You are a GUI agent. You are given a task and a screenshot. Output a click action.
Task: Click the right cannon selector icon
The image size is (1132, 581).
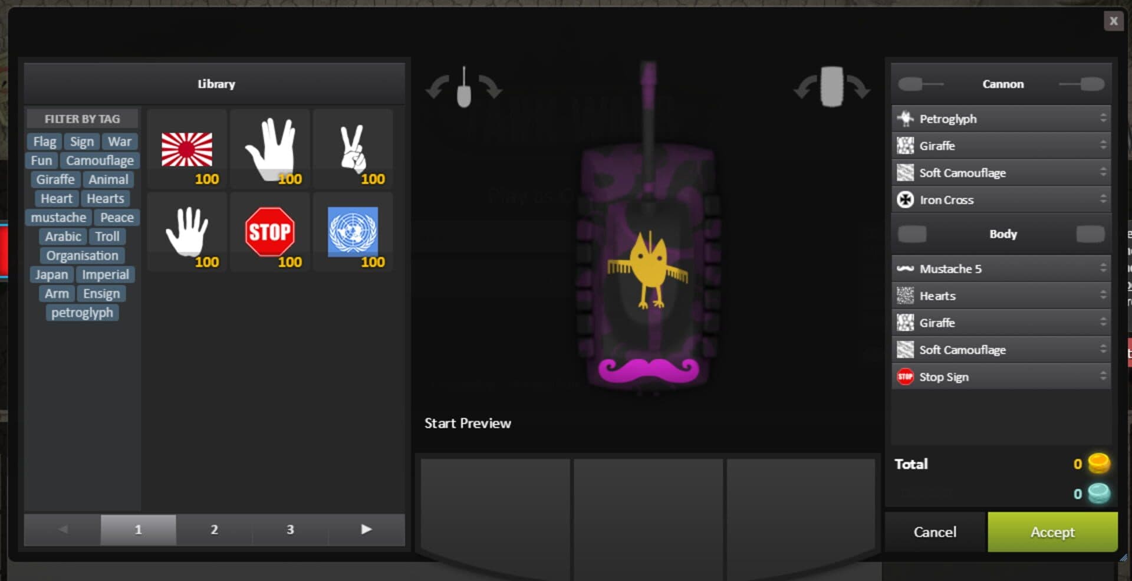point(1082,84)
